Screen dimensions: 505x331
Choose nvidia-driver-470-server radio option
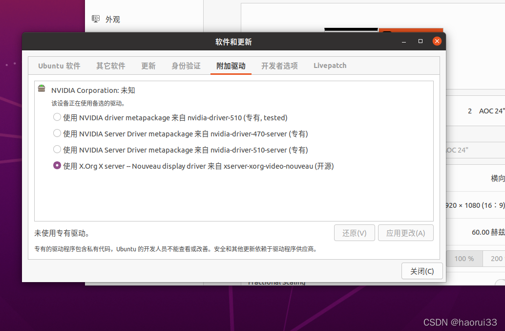pyautogui.click(x=57, y=133)
